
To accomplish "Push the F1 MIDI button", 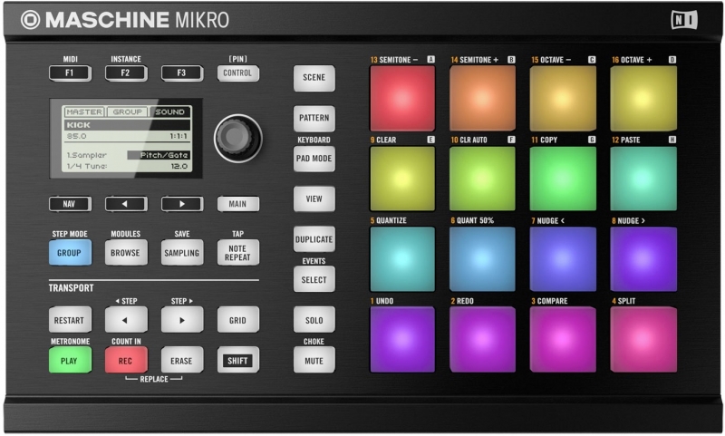I will coord(70,73).
